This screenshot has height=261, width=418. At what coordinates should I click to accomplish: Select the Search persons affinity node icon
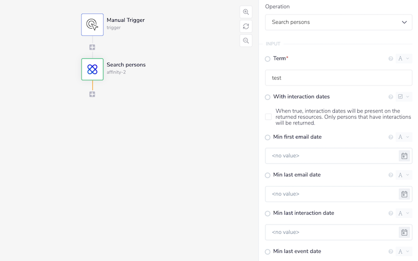pyautogui.click(x=92, y=69)
